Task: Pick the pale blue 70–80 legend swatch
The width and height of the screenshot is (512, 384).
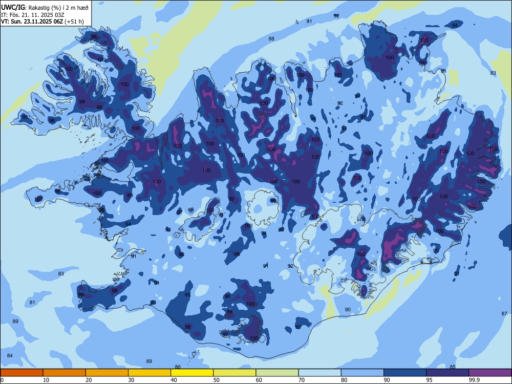Action: click(320, 373)
